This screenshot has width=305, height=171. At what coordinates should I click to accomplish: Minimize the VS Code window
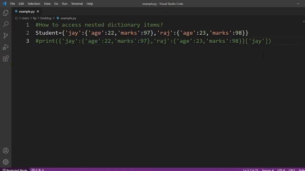pyautogui.click(x=298, y=4)
